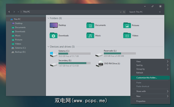Image resolution: width=174 pixels, height=107 pixels.
Task: Open the address bar history dropdown
Action: [x=121, y=12]
